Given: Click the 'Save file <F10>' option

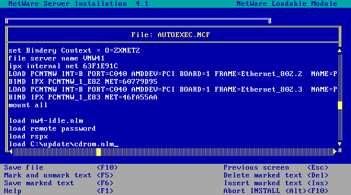Looking at the screenshot, I should [60, 168].
